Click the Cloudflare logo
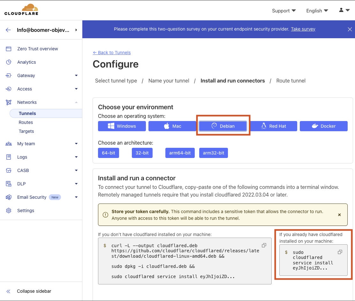The height and width of the screenshot is (301, 355). tap(21, 10)
